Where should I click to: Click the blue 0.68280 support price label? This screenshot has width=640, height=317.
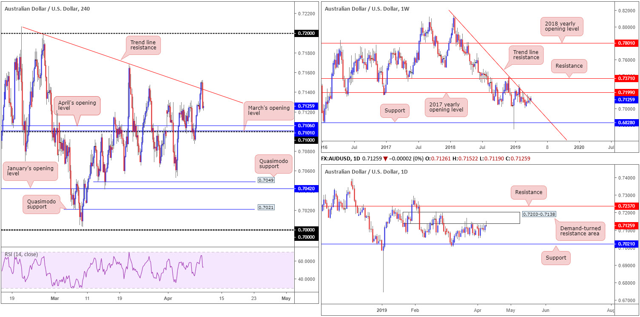(x=627, y=123)
